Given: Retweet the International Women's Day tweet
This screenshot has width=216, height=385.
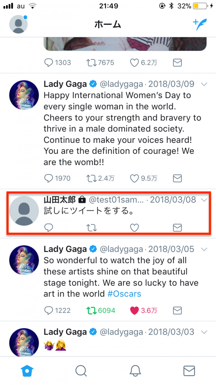Looking at the screenshot, I should pos(91,178).
